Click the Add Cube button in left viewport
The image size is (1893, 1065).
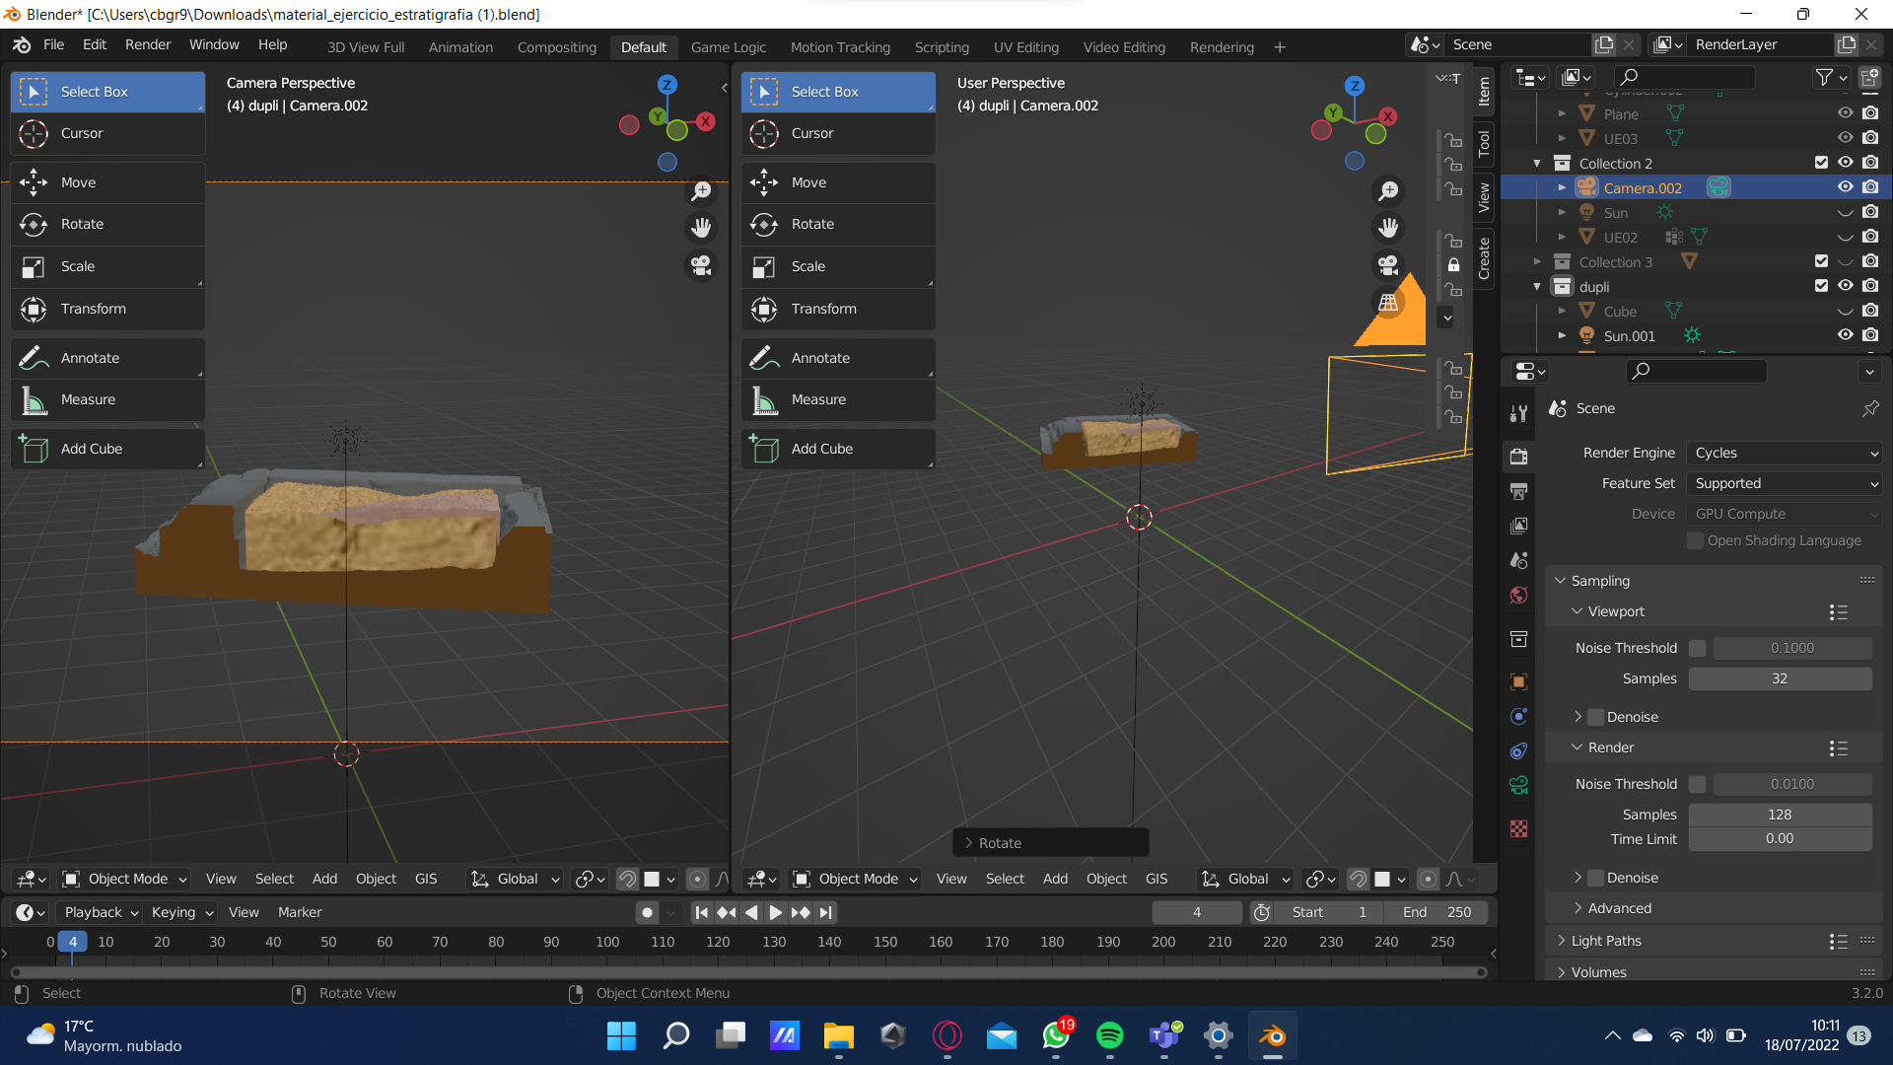(92, 449)
